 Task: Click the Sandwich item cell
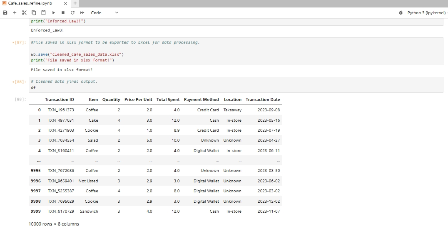(89, 211)
